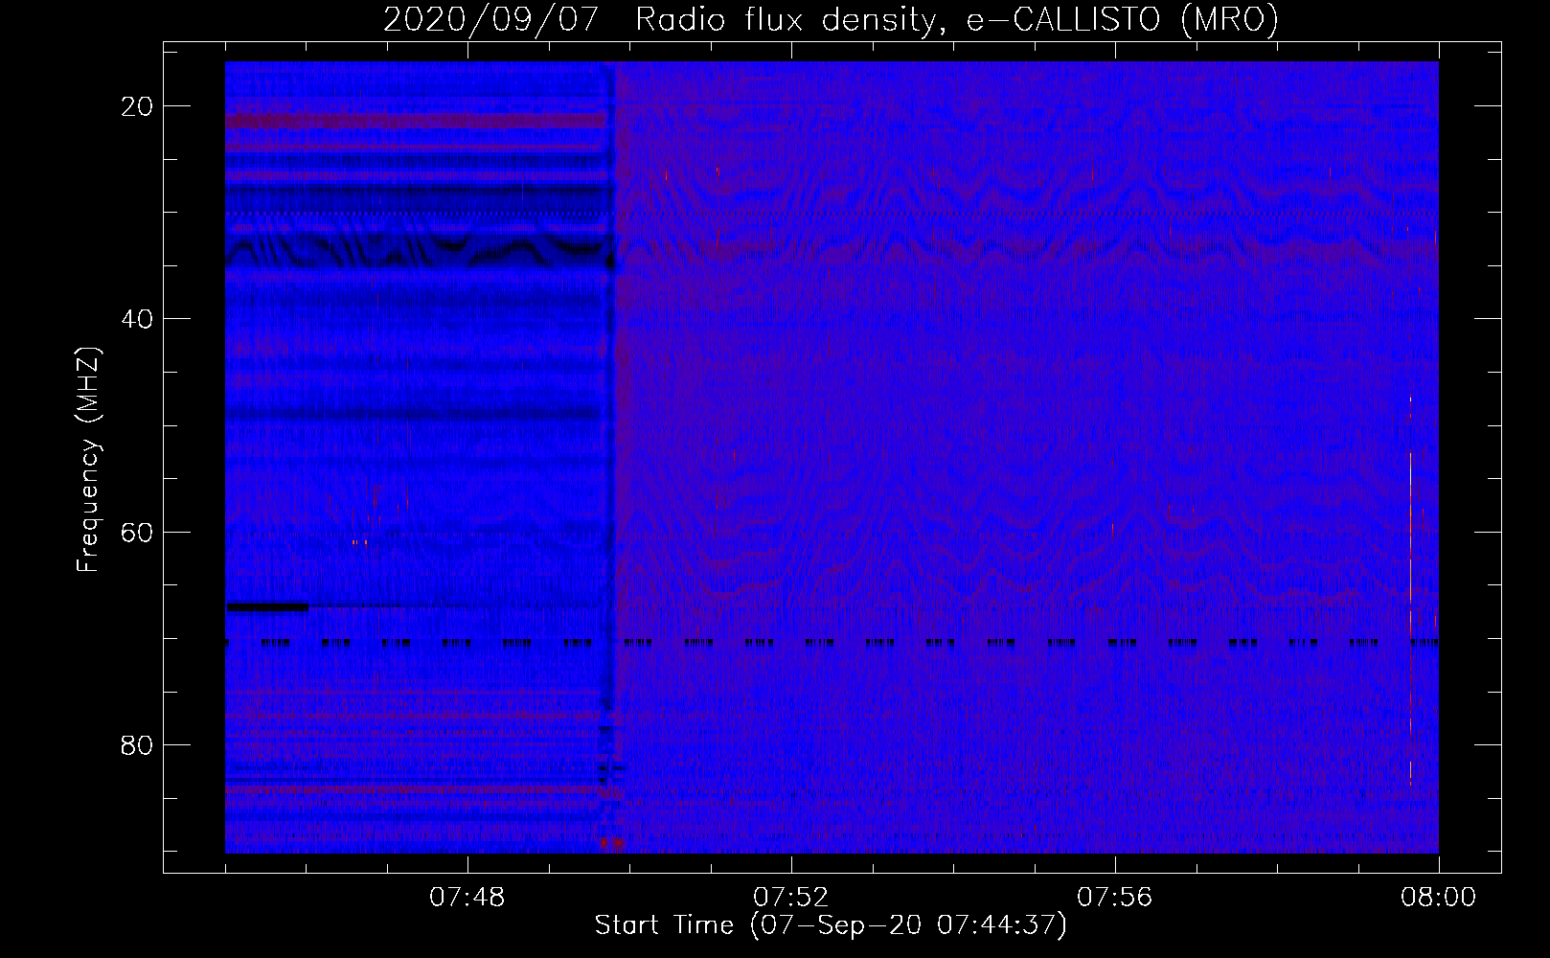
Task: Click the frequency tick label 20
Action: pyautogui.click(x=138, y=106)
